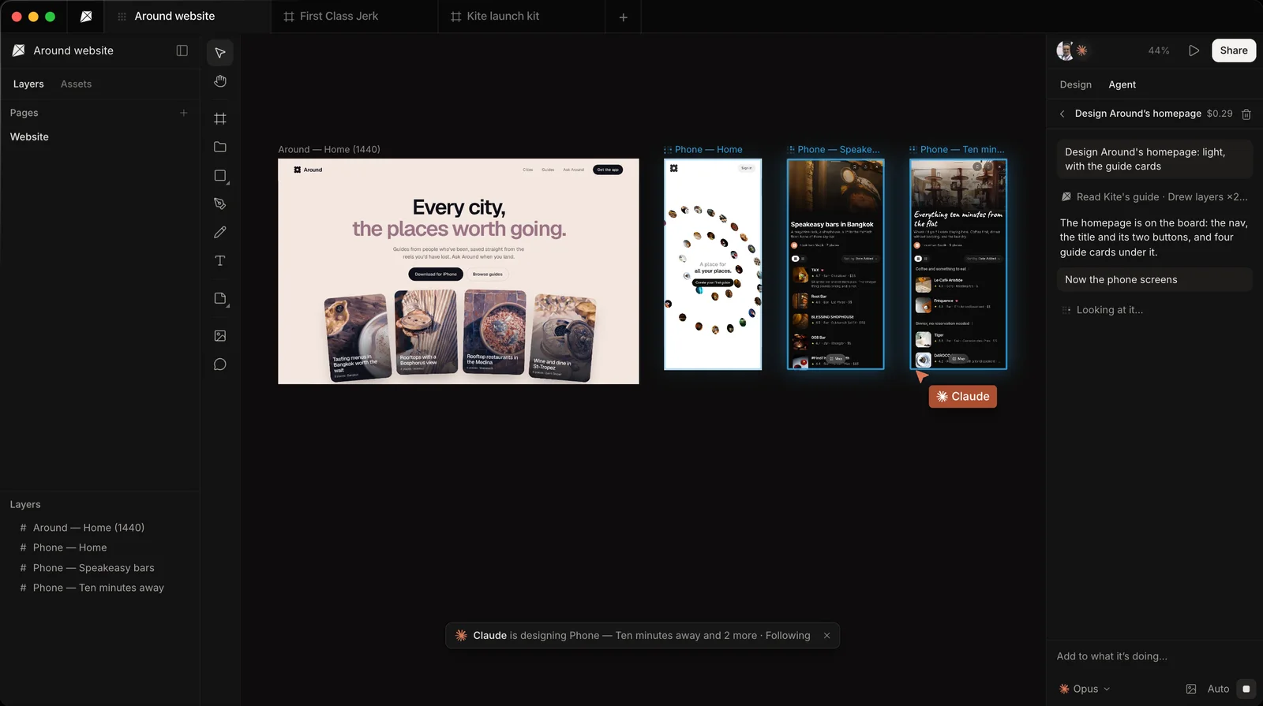Open Read Kite's guide activity row
Screen dimensions: 1263x706
pos(1155,197)
